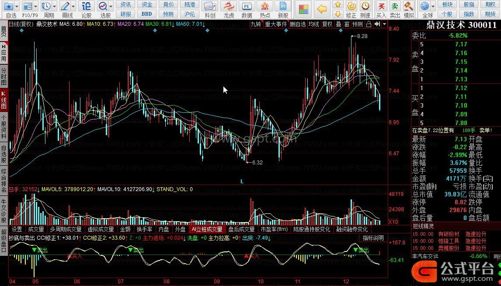
Task: Select the 换手率 indicator tab
Action: click(144, 229)
